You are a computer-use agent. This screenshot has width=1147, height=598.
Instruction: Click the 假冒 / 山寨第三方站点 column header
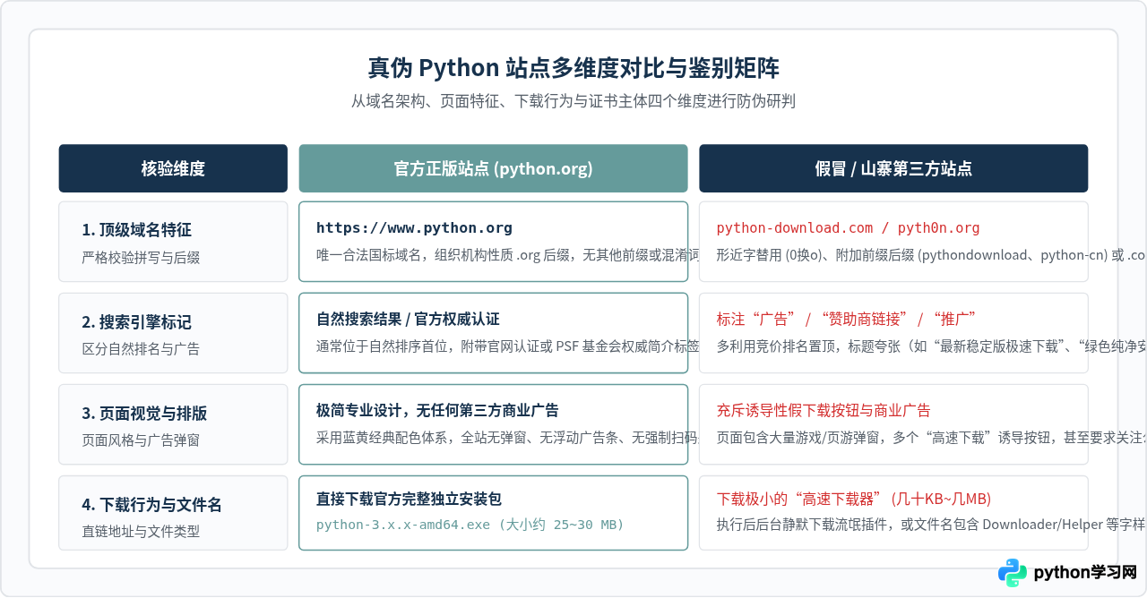[893, 168]
